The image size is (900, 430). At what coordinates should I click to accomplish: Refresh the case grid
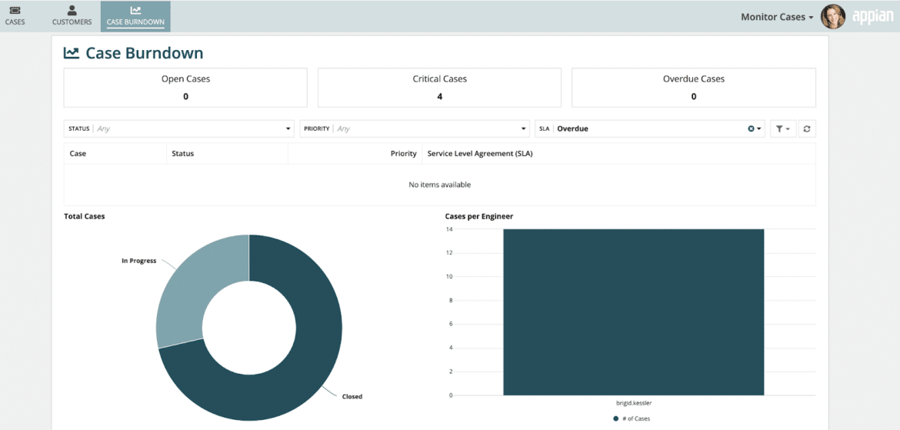coord(806,128)
